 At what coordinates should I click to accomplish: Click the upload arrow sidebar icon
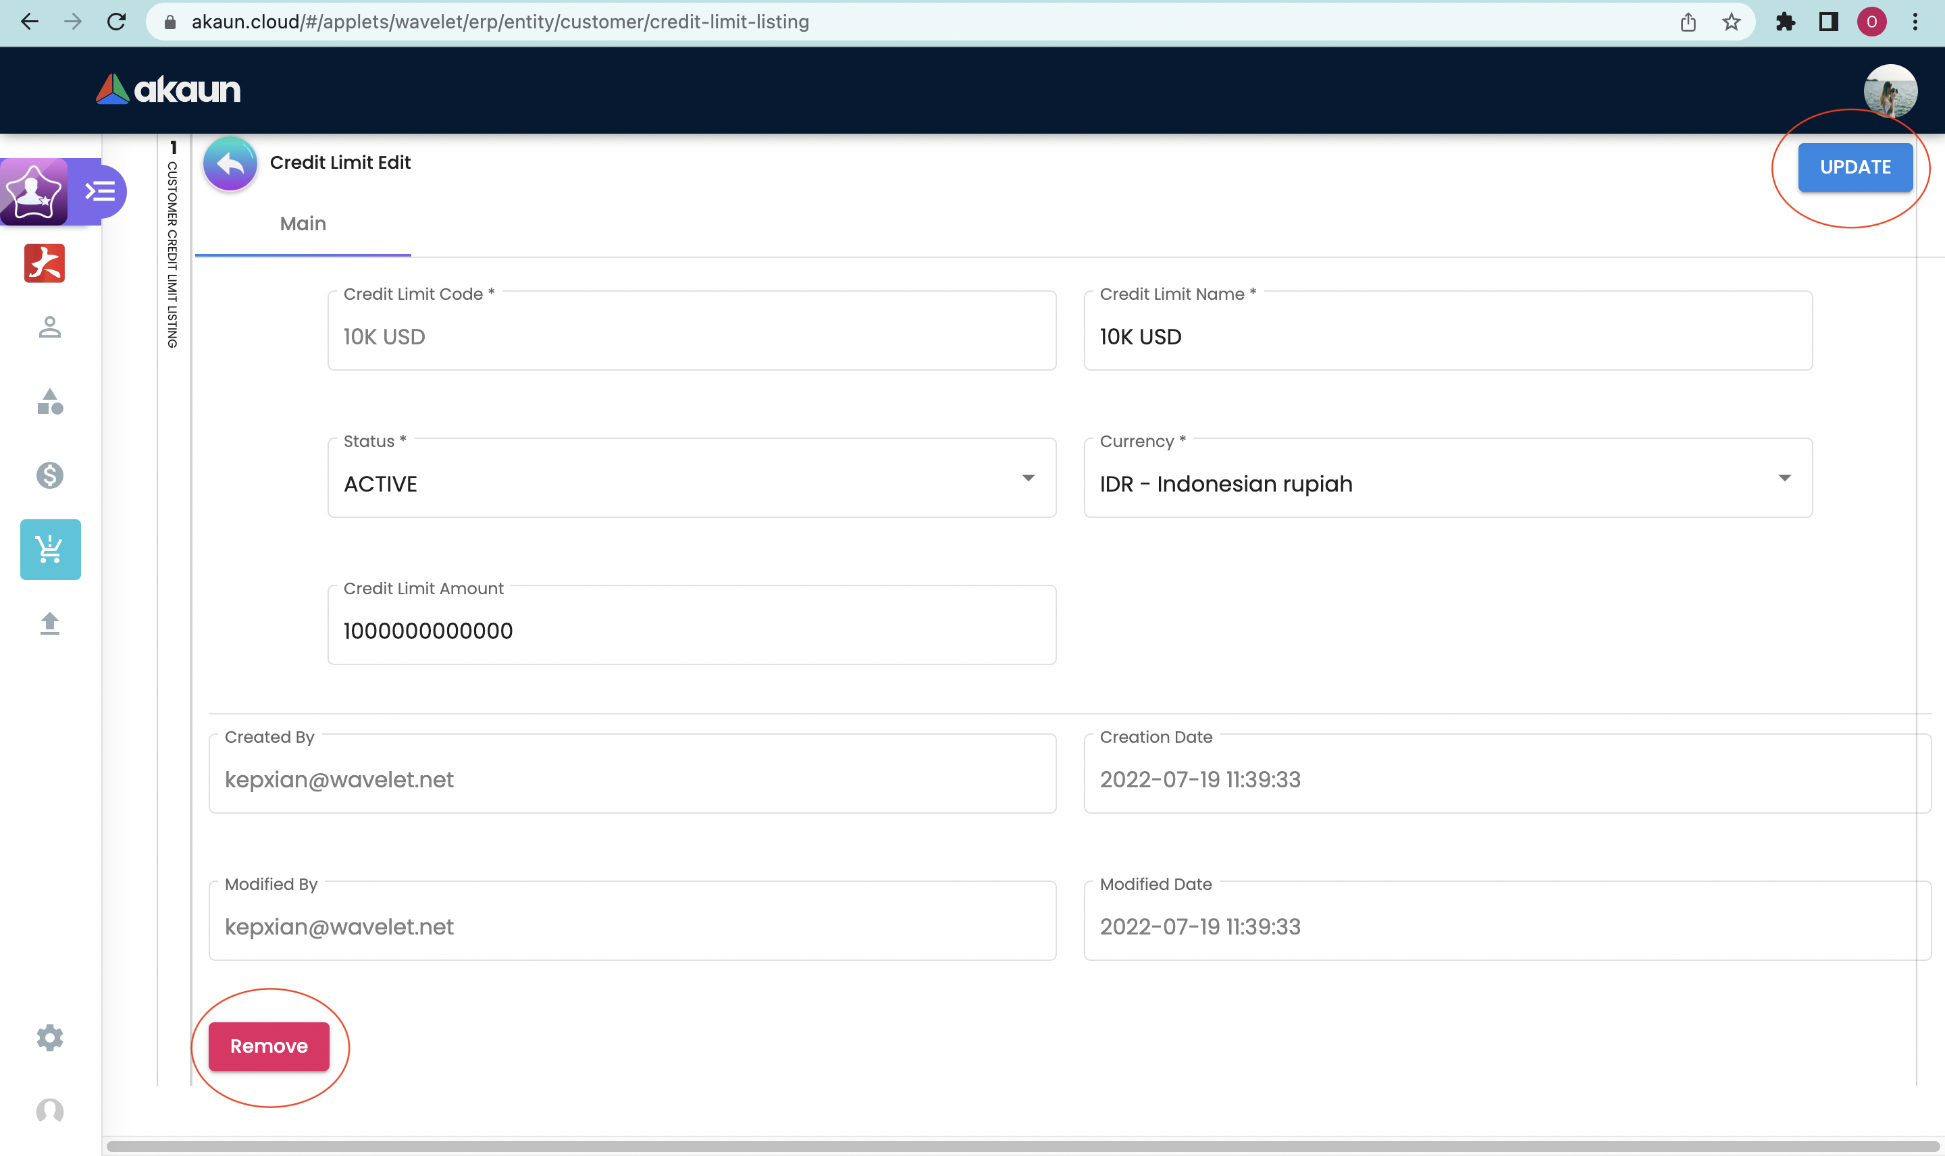point(50,623)
